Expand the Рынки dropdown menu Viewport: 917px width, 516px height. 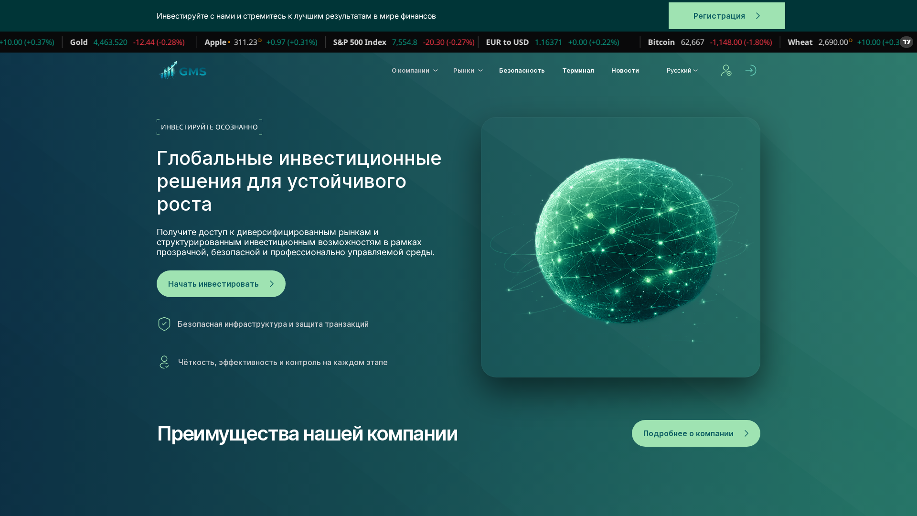click(468, 70)
